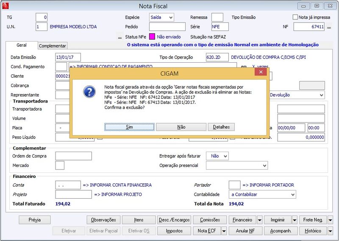
Task: Click the time field 00:00
Action: tap(316, 128)
